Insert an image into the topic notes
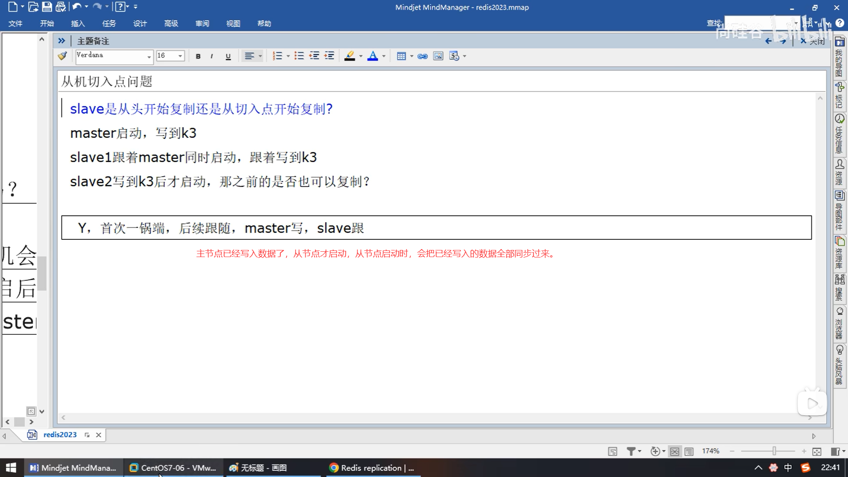Viewport: 848px width, 477px height. (438, 56)
